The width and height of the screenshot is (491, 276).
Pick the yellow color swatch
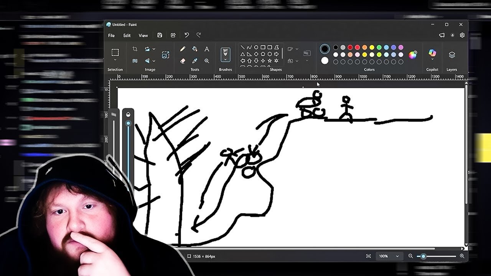coord(372,48)
